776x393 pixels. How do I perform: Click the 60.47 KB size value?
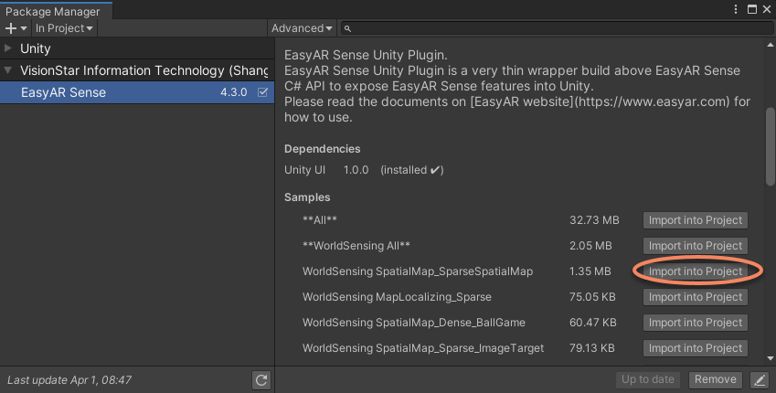593,323
